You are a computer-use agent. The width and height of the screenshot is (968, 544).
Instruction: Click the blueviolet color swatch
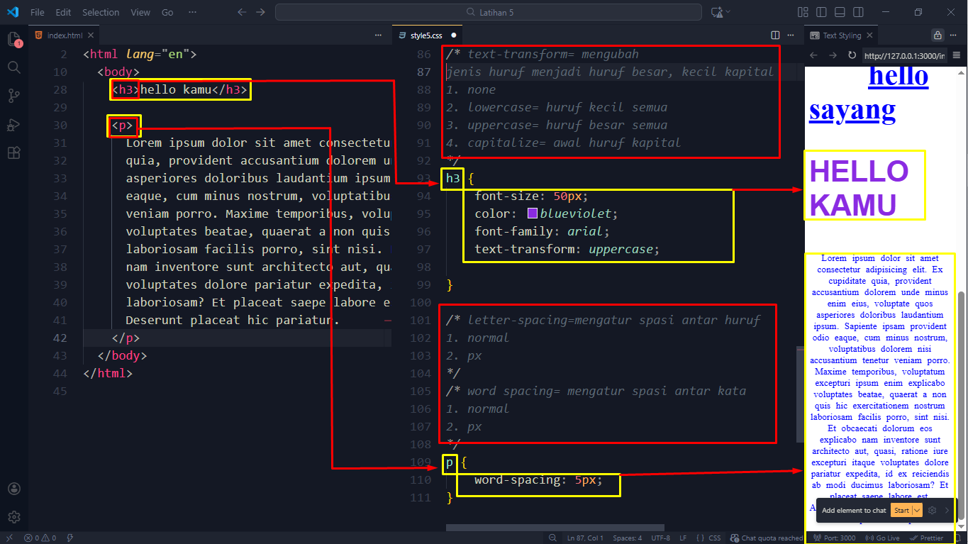point(533,213)
